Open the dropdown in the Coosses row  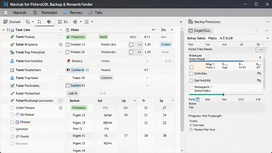pyautogui.click(x=147, y=78)
